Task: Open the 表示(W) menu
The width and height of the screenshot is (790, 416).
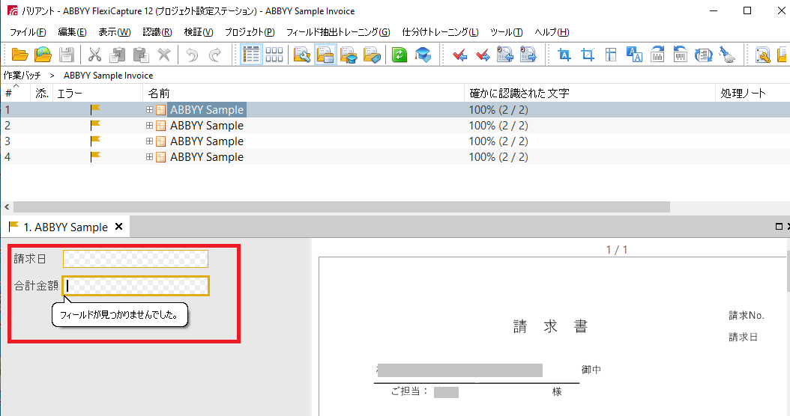Action: click(x=115, y=32)
